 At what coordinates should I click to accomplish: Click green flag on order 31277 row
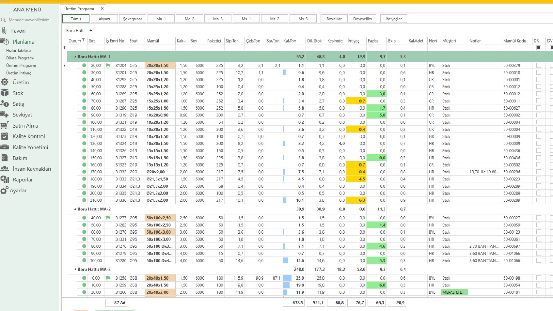point(108,218)
